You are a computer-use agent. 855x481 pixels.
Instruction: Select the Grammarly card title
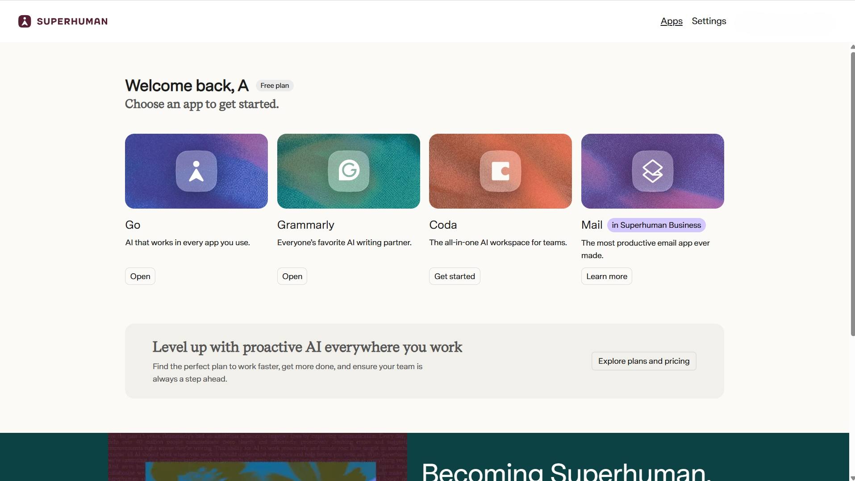click(x=306, y=225)
